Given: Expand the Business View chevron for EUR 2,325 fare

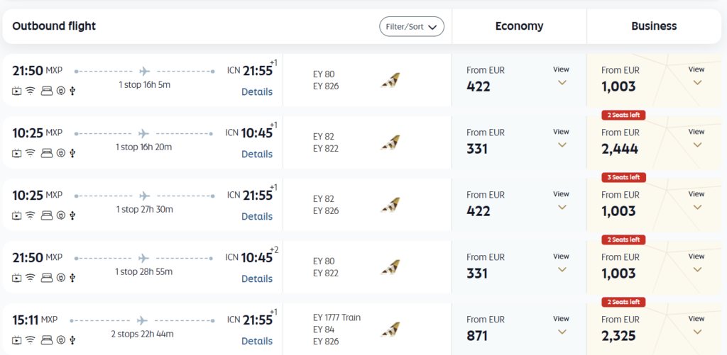Looking at the screenshot, I should point(696,332).
